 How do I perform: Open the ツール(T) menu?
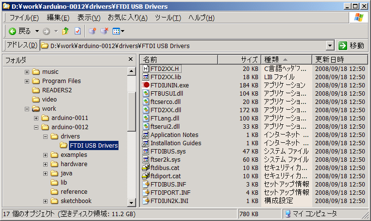[168, 17]
